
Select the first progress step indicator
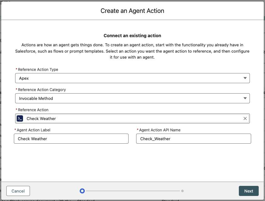pos(82,191)
